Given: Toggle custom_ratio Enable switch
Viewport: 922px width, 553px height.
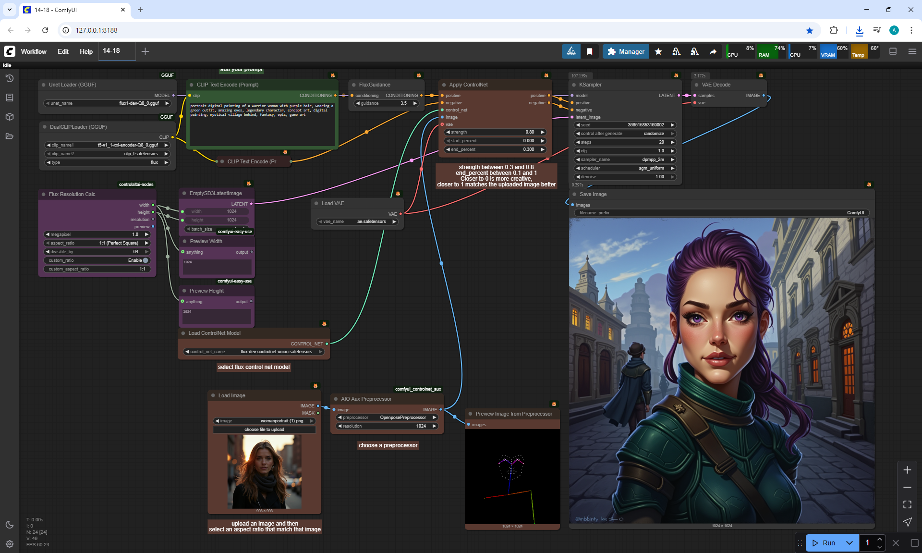Looking at the screenshot, I should pos(146,260).
